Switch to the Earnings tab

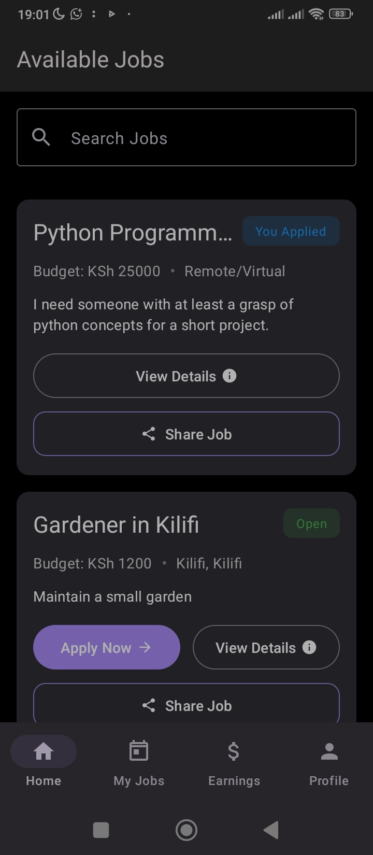click(x=234, y=761)
